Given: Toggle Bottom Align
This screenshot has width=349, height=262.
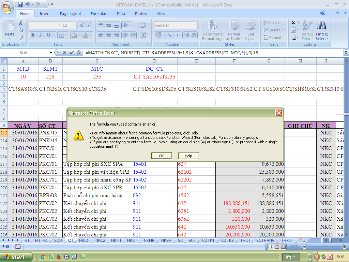Looking at the screenshot, I should click(117, 25).
